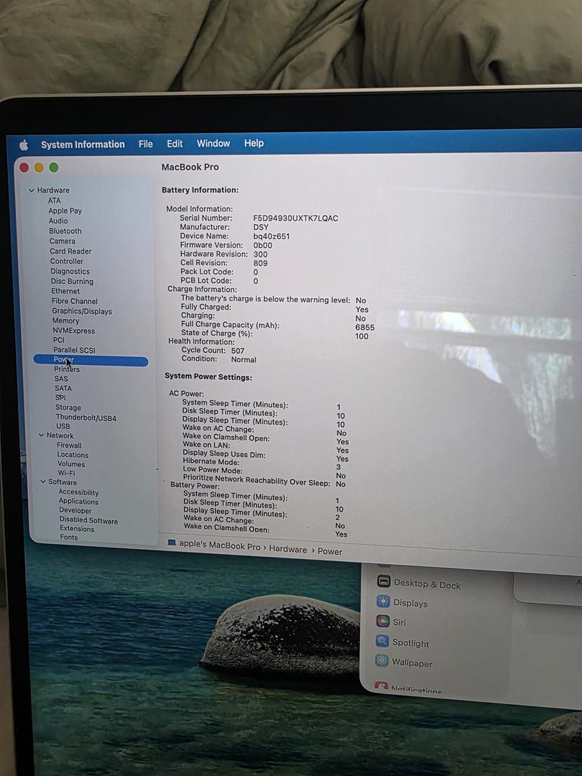Open the File menu
Viewport: 582px width, 776px height.
coord(146,144)
